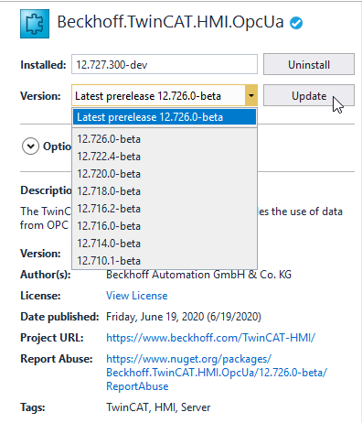Choose version 12.718.0-beta from the list
The width and height of the screenshot is (362, 423).
165,191
